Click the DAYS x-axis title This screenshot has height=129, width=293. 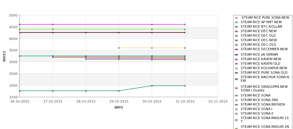pyautogui.click(x=119, y=108)
